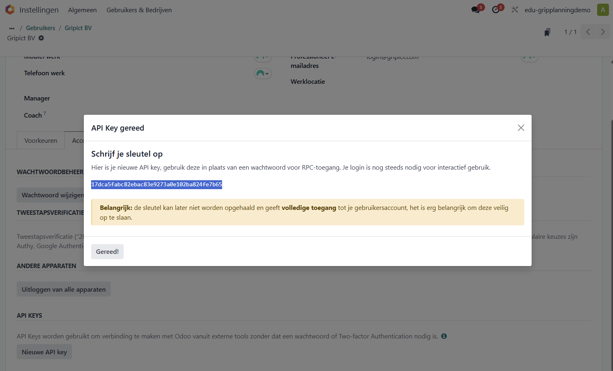Screen dimensions: 613x371
Task: Click the Gebruikers breadcrumb link
Action: click(40, 28)
